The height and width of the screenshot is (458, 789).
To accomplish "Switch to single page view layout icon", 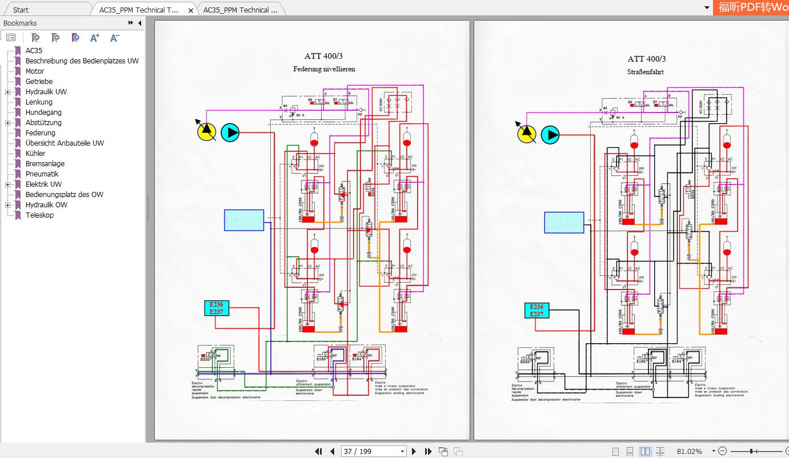I will [x=615, y=451].
